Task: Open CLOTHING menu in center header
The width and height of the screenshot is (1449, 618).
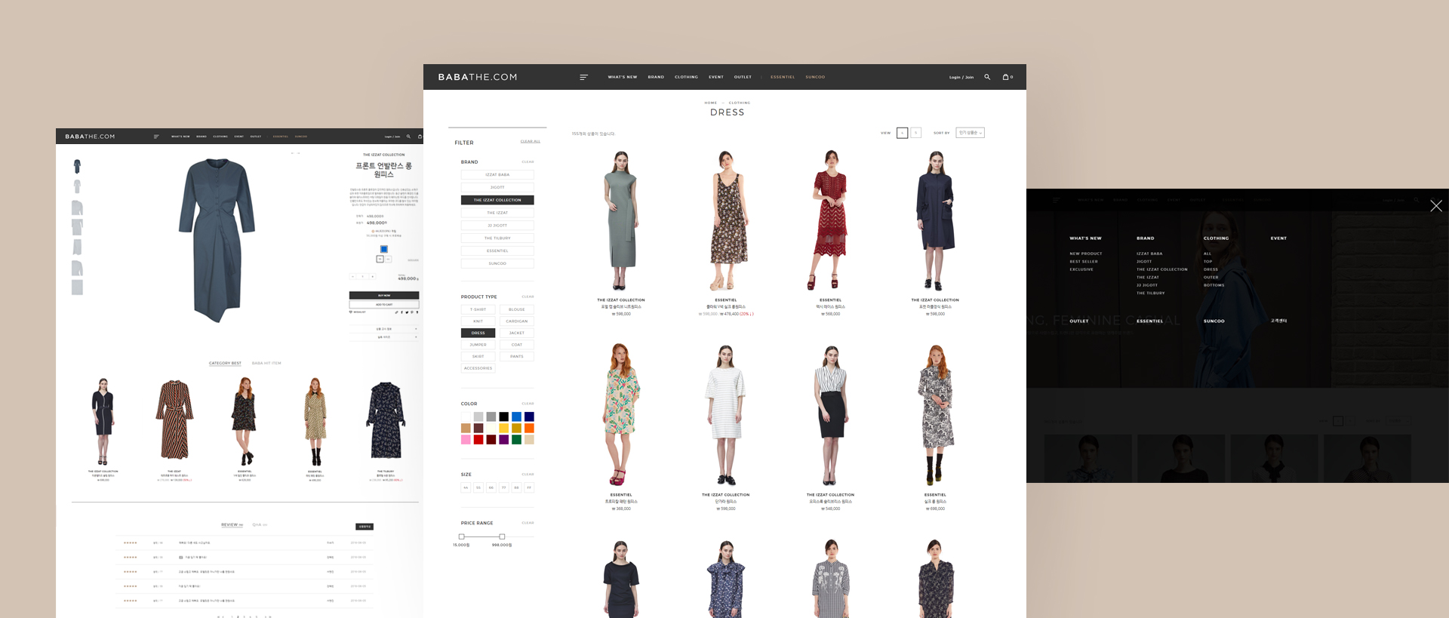Action: pyautogui.click(x=686, y=77)
